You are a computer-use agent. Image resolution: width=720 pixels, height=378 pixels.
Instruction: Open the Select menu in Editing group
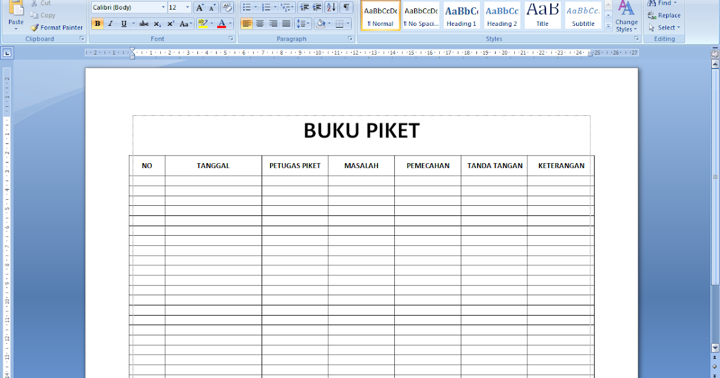[663, 27]
